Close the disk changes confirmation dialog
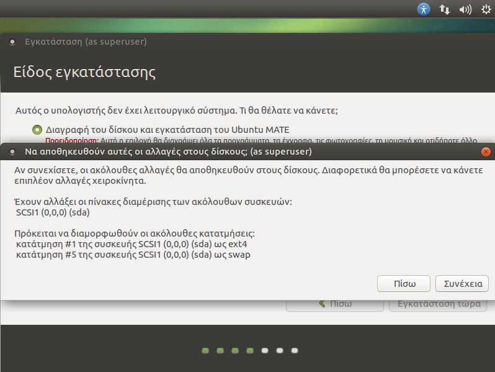Viewport: 495px width, 372px height. 486,152
